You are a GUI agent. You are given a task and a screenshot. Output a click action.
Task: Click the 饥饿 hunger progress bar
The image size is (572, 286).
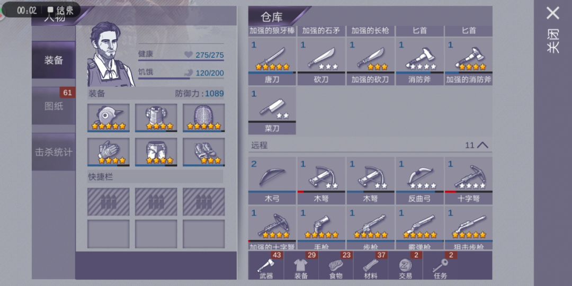pos(181,78)
